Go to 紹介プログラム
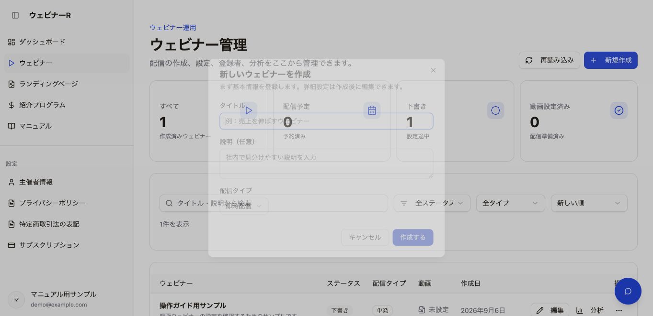This screenshot has width=653, height=316. point(67,105)
